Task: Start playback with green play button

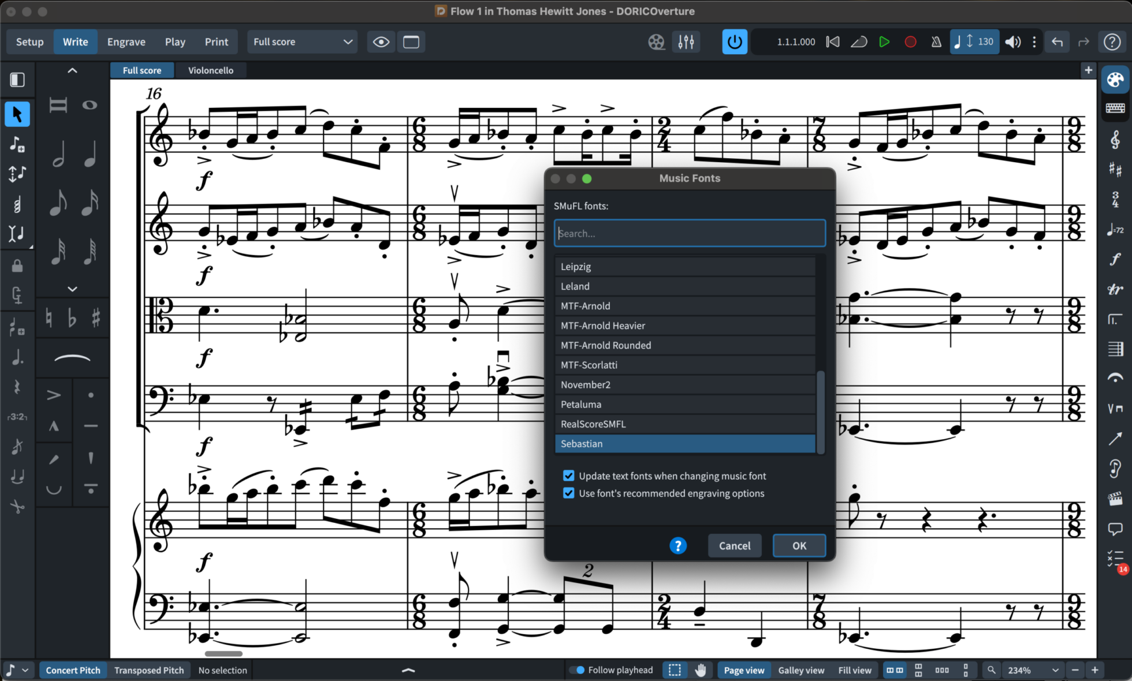Action: [884, 42]
